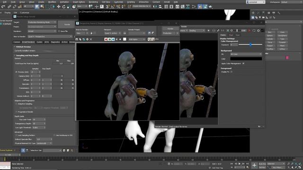Viewport: 303px width, 170px height.
Task: Toggle green channel in Rendered Frame Window
Action: (x=109, y=39)
